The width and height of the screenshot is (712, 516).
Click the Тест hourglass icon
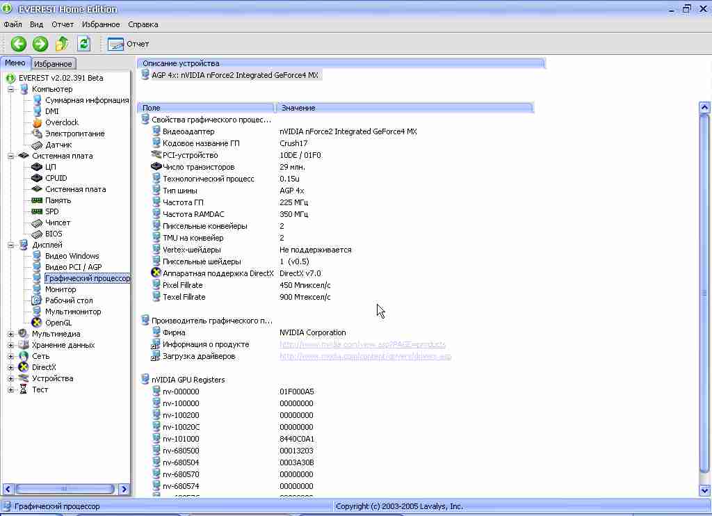point(24,389)
